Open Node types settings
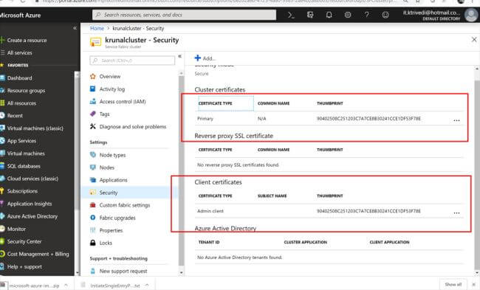The width and height of the screenshot is (480, 290). (112, 155)
